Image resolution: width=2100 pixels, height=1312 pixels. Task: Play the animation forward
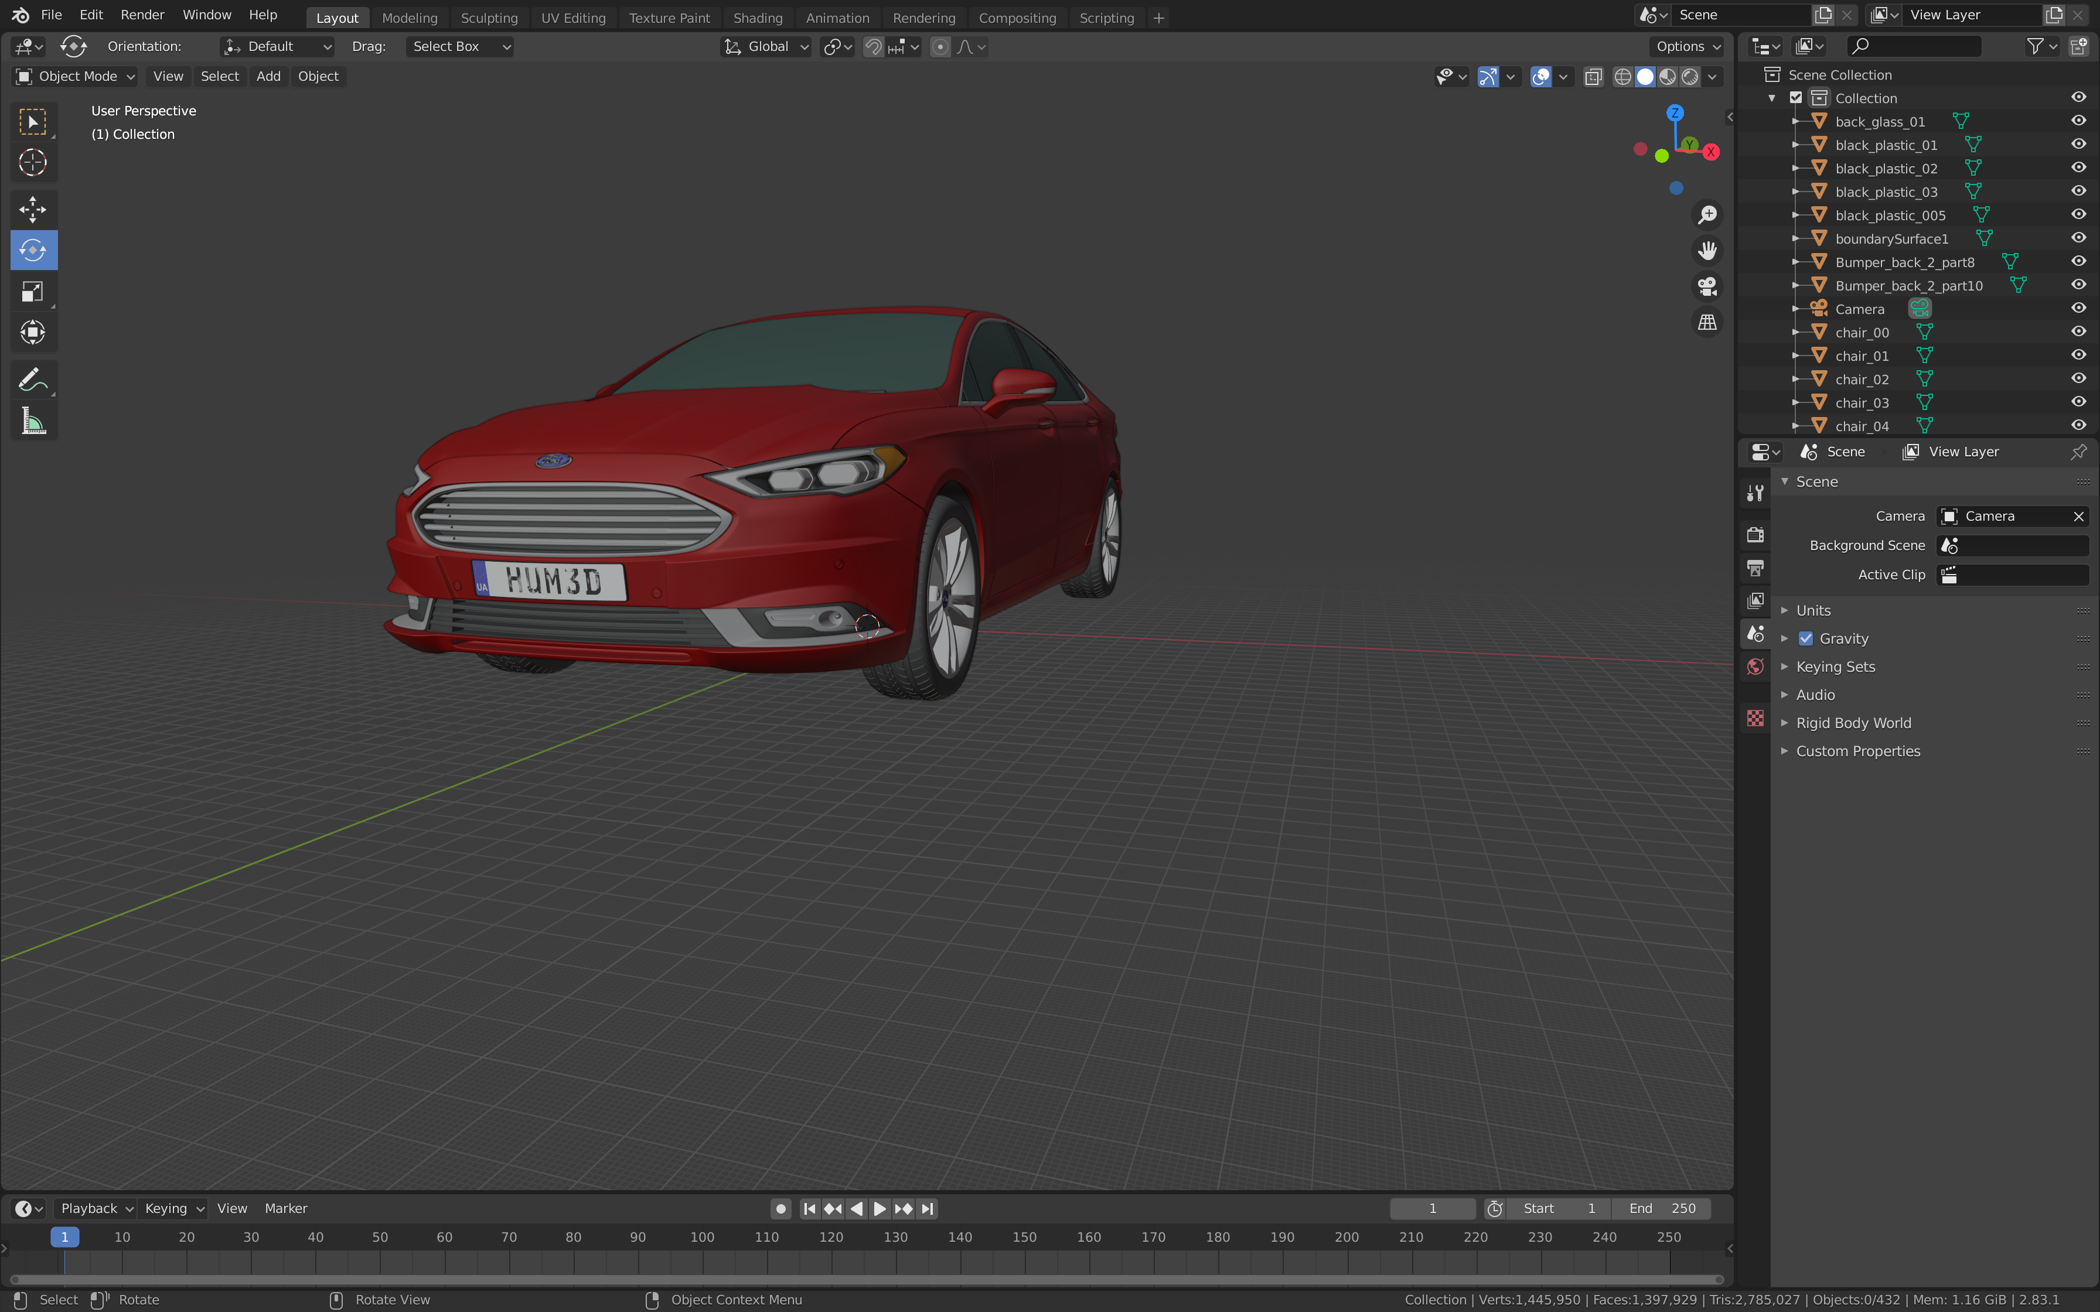click(x=879, y=1209)
